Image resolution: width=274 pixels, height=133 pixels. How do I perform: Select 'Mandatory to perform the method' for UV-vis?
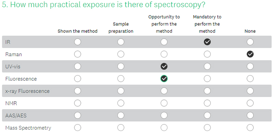(207, 66)
